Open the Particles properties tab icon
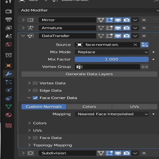 [x=9, y=82]
